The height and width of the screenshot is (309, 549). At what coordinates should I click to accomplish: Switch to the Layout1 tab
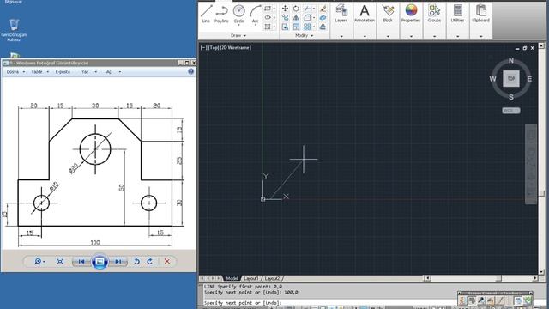point(250,278)
